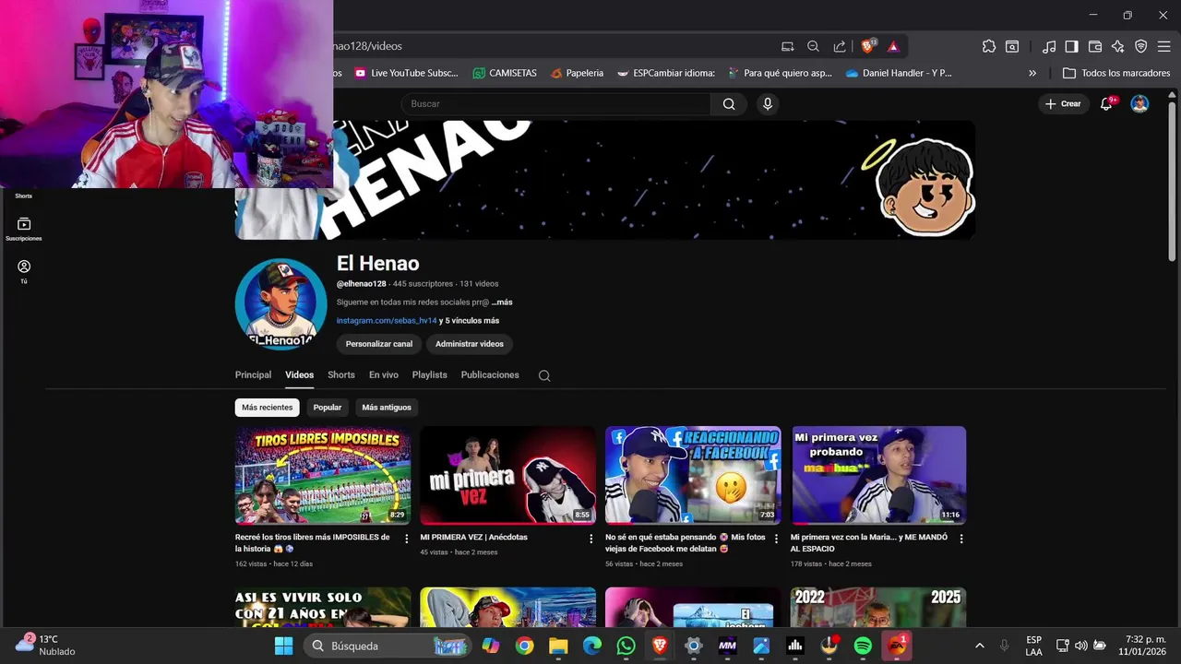Open the account avatar menu
Screen dimensions: 1181x664
tap(1139, 104)
